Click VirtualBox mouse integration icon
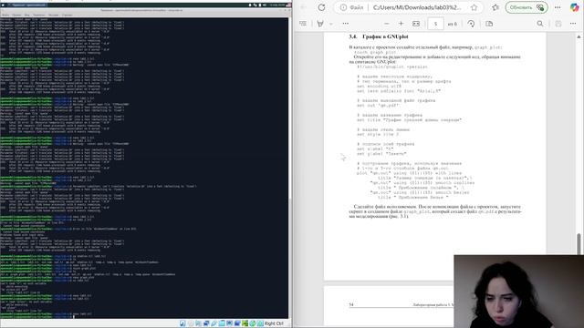The image size is (584, 328). tap(253, 323)
